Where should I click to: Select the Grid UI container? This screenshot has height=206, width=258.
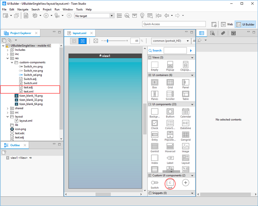pyautogui.click(x=170, y=83)
